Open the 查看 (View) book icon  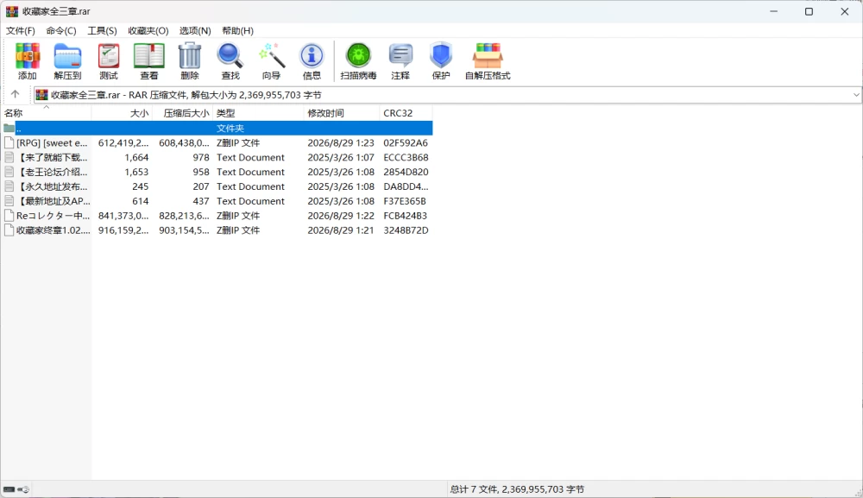(x=149, y=56)
